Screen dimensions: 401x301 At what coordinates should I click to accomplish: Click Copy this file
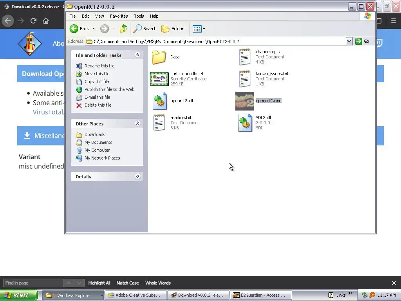[x=97, y=82]
